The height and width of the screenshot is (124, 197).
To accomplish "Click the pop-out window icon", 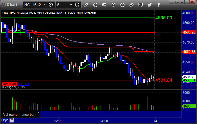I will point(177,2).
